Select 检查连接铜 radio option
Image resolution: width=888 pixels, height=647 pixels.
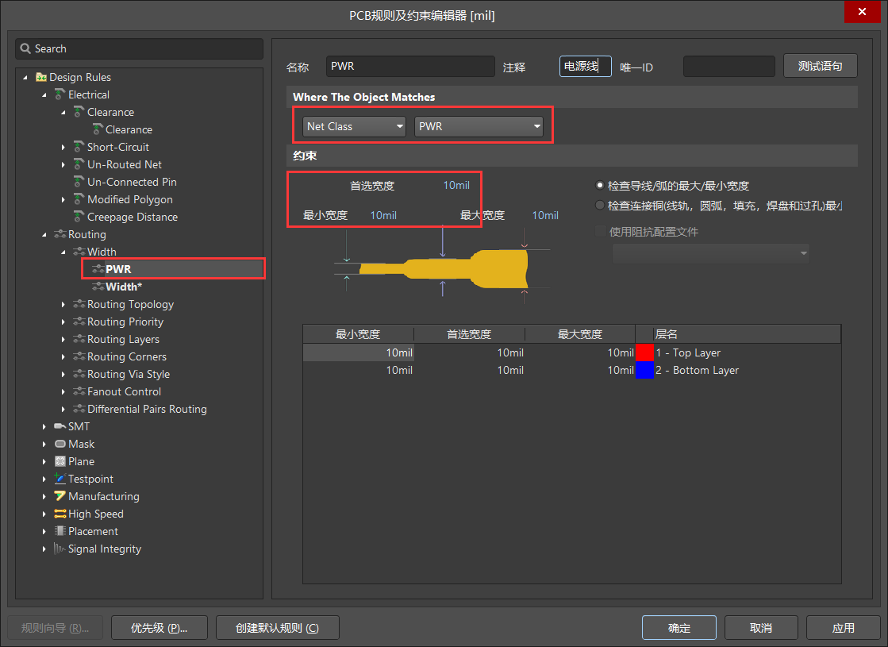point(600,205)
